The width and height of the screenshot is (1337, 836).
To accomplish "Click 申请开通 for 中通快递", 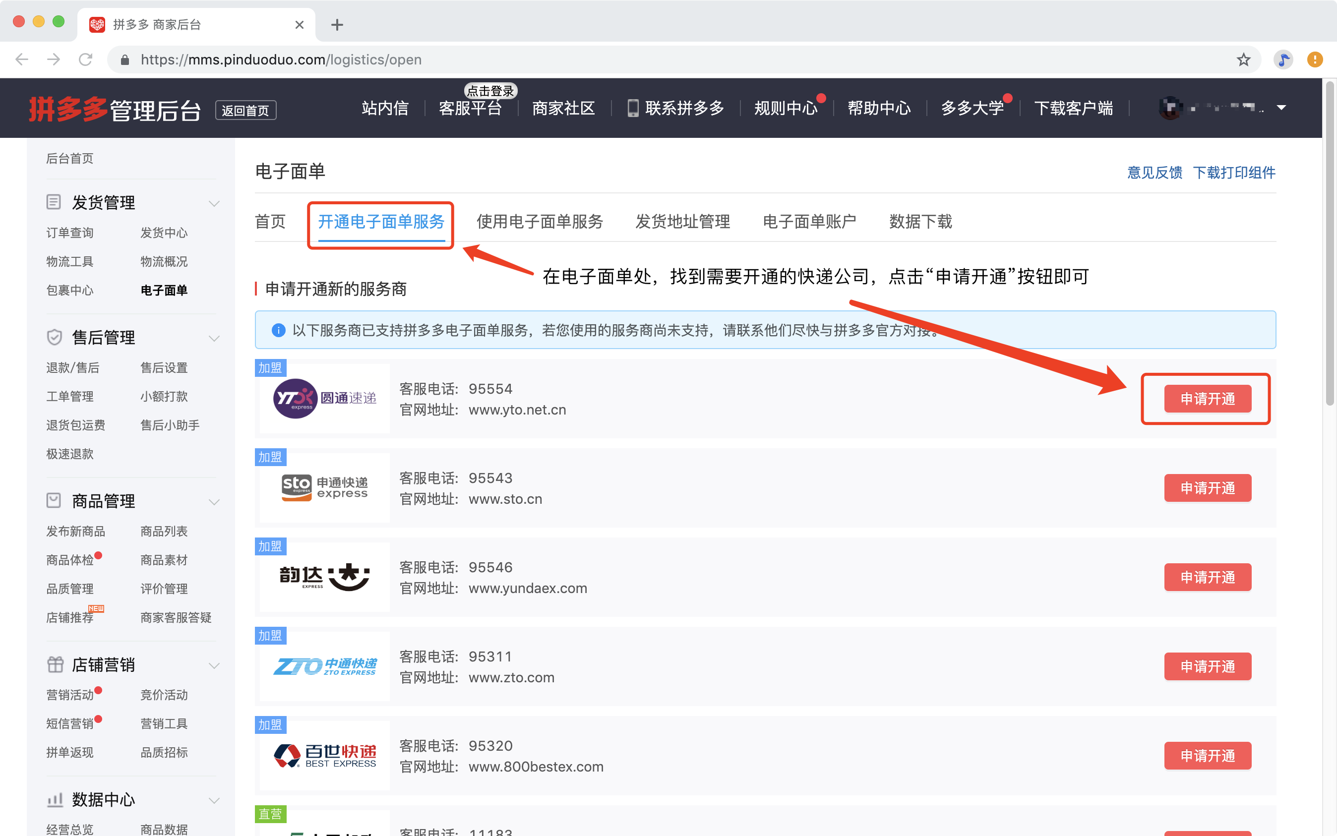I will [1208, 666].
